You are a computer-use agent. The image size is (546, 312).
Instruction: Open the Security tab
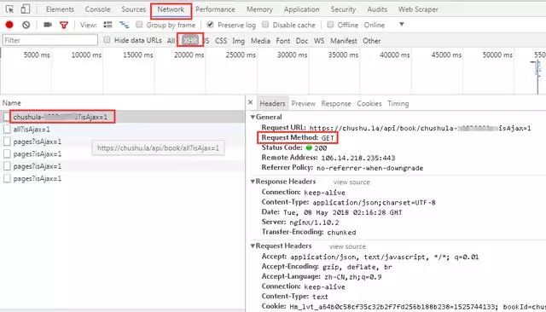(343, 9)
